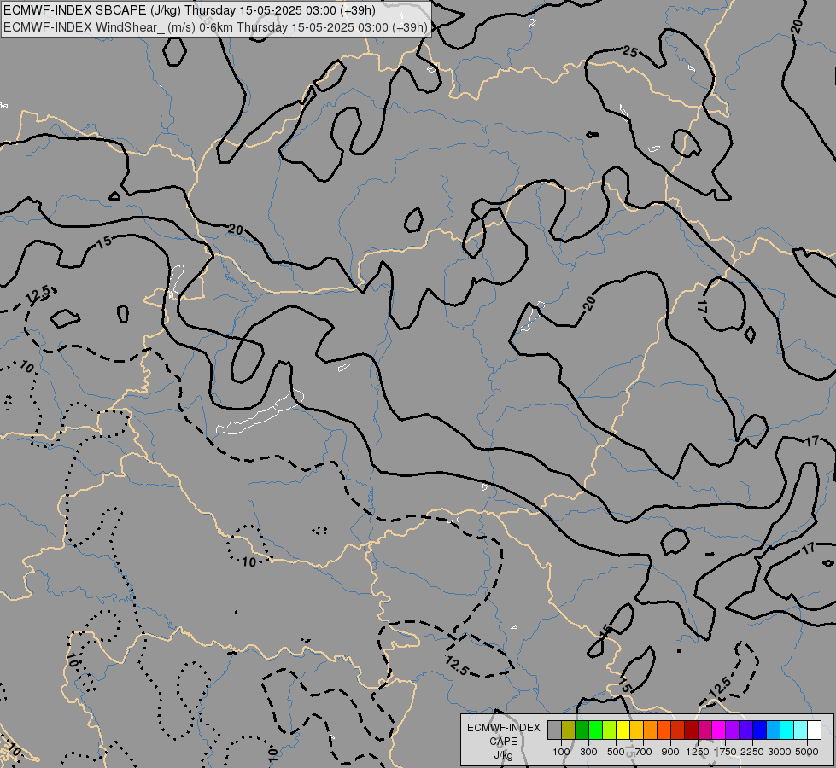Viewport: 836px width, 768px height.
Task: Select the white legend swatch above 5000
Action: click(x=814, y=730)
